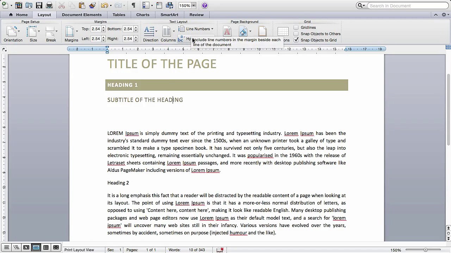
Task: Select Print Layout view icon
Action: (x=36, y=248)
